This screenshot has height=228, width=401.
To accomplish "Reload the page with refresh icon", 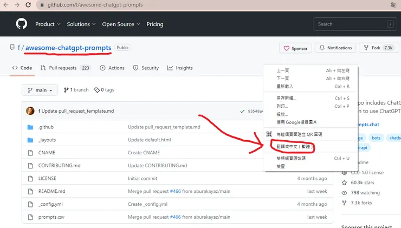I will pyautogui.click(x=28, y=5).
